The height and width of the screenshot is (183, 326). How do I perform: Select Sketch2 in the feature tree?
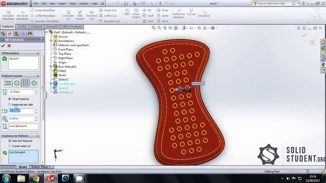click(x=63, y=79)
